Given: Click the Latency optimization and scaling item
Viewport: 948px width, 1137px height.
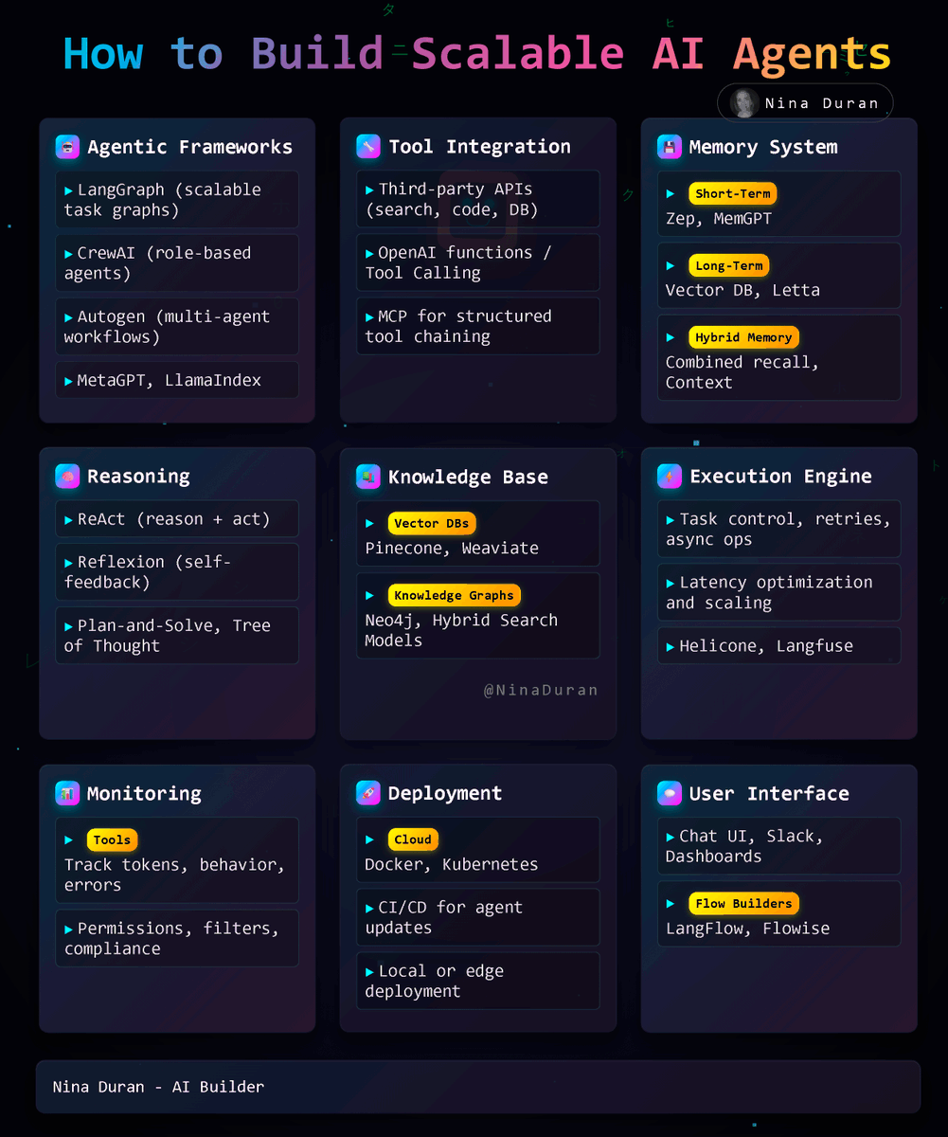Looking at the screenshot, I should point(779,593).
